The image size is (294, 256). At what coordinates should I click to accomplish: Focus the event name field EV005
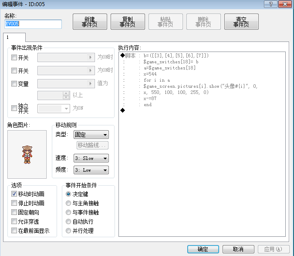[33, 24]
